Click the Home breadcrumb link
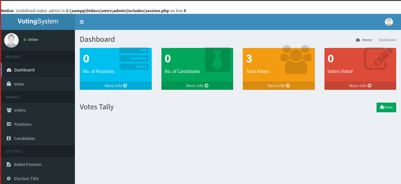 point(367,40)
